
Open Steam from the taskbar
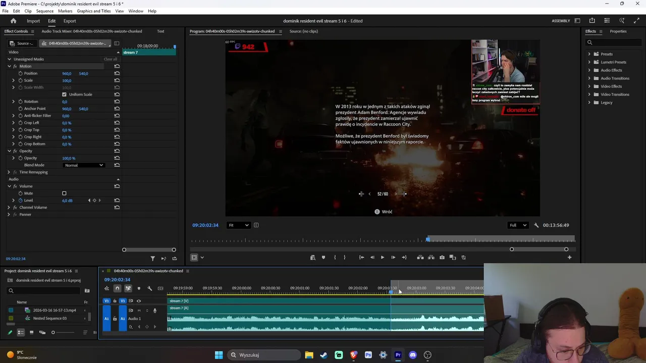pyautogui.click(x=324, y=355)
